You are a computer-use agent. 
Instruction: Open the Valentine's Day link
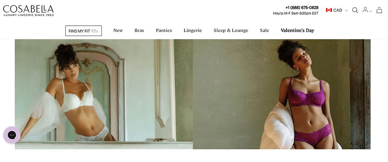pyautogui.click(x=297, y=30)
